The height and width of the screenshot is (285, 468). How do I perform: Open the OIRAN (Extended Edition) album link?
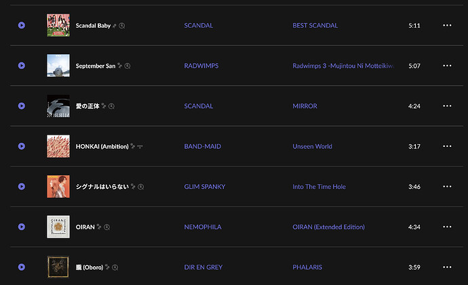pyautogui.click(x=328, y=227)
